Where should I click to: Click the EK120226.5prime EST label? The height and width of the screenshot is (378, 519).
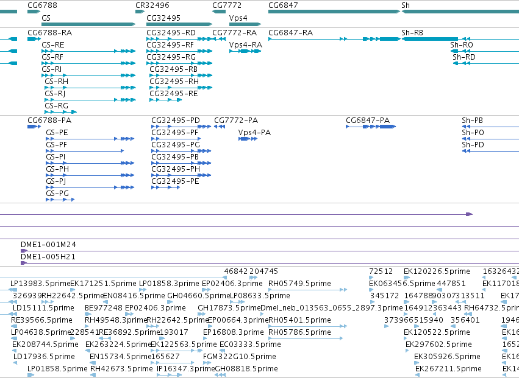(437, 271)
